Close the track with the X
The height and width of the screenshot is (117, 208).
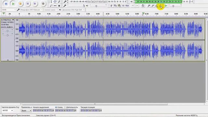(x=2, y=20)
